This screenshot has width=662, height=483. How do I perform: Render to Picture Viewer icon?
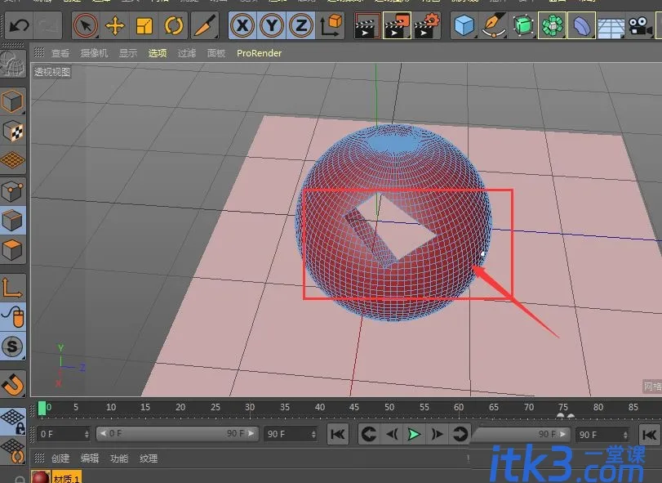(x=397, y=26)
